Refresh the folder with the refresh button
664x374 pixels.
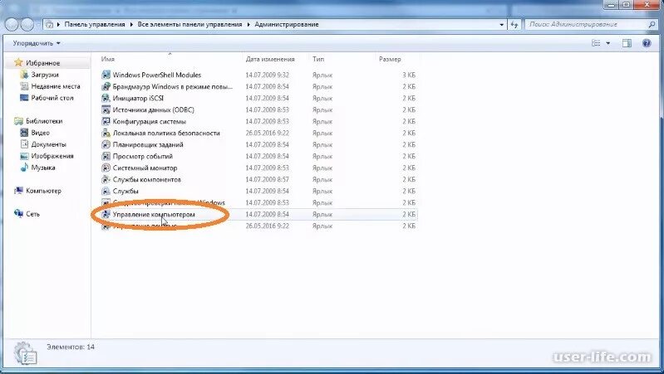click(x=514, y=25)
